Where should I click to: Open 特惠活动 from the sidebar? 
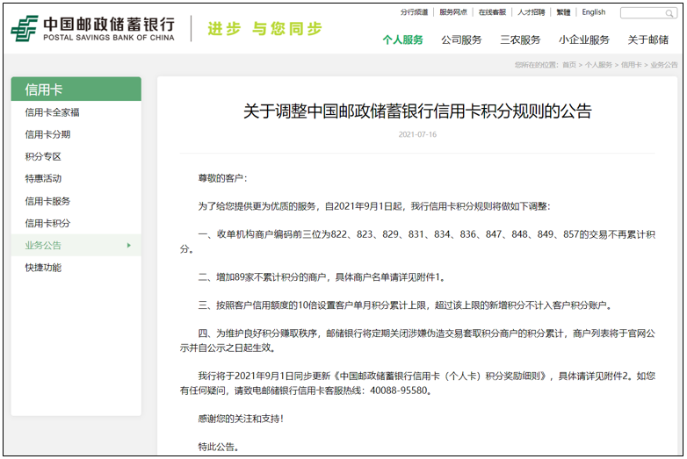point(43,178)
